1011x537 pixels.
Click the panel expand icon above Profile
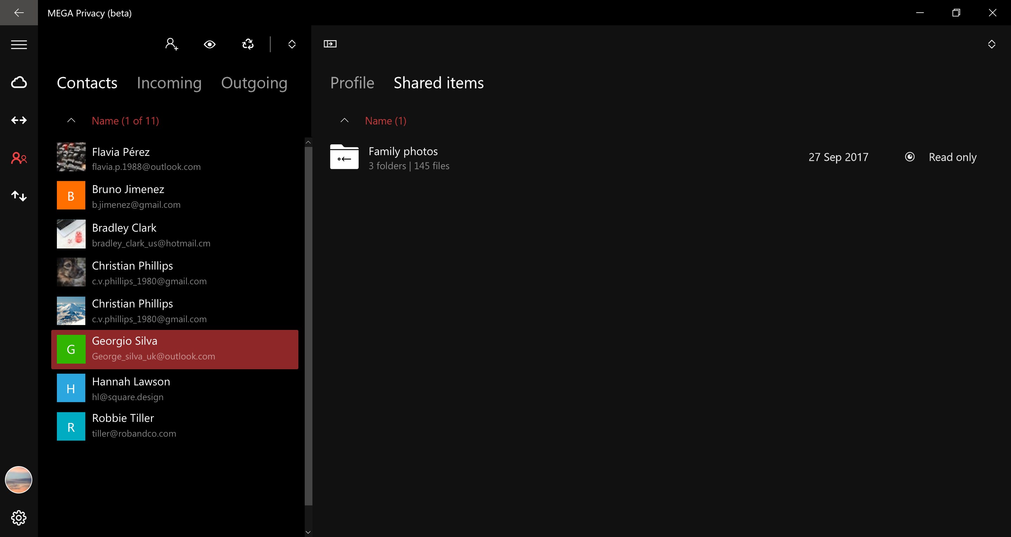(330, 44)
